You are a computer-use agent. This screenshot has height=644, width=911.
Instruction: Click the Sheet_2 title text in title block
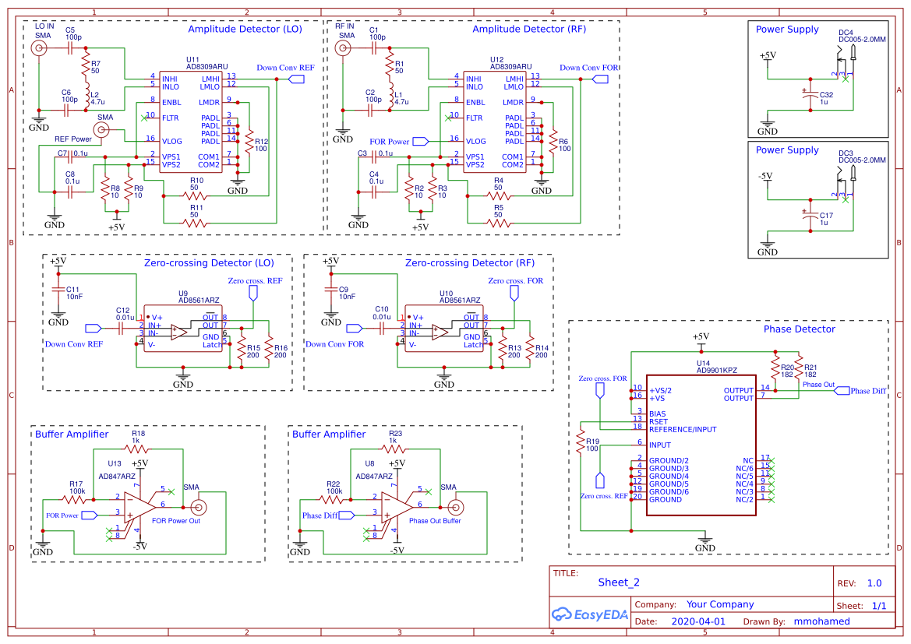619,582
